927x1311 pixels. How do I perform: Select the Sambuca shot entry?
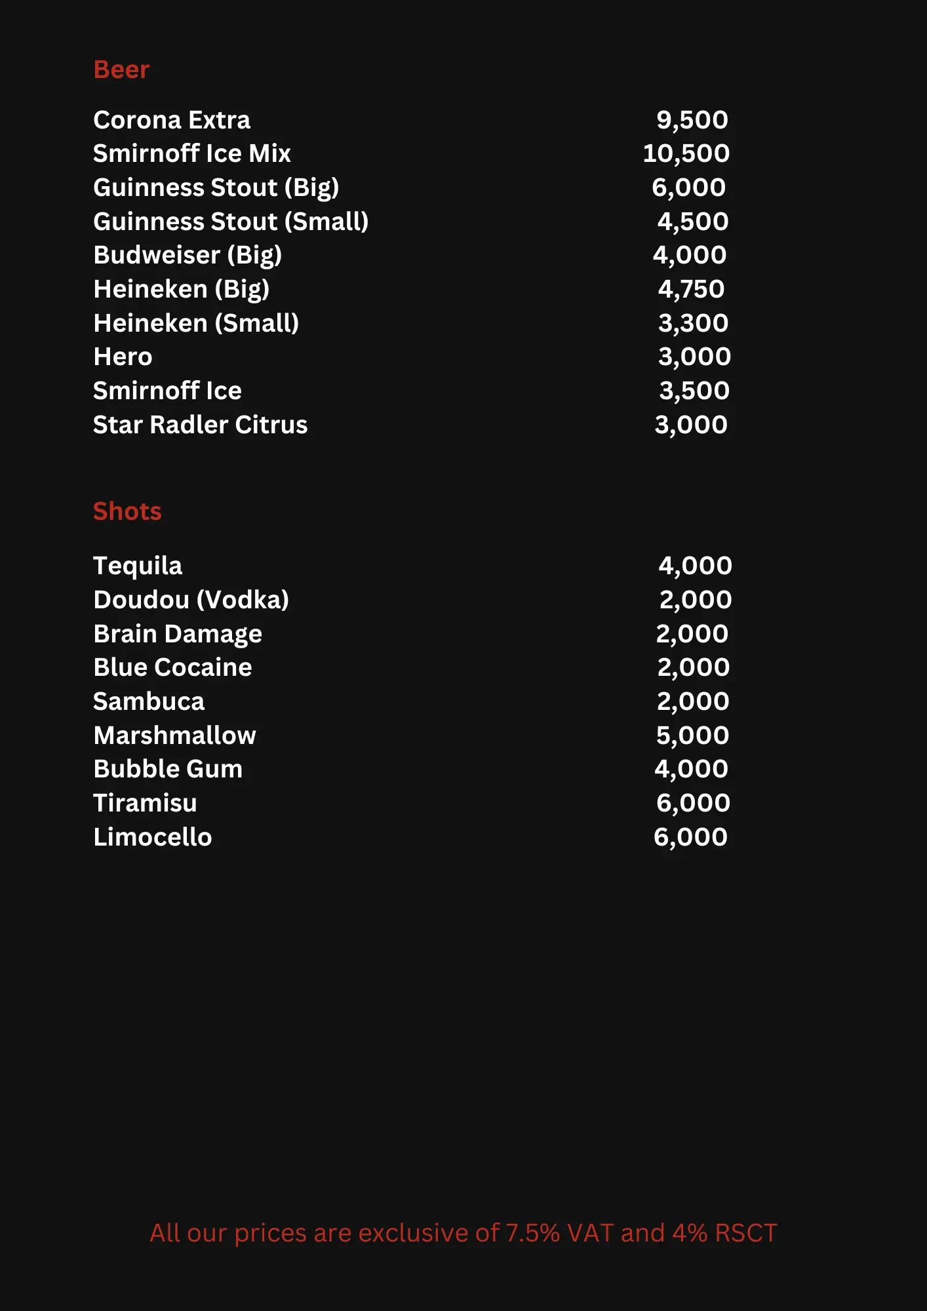149,701
